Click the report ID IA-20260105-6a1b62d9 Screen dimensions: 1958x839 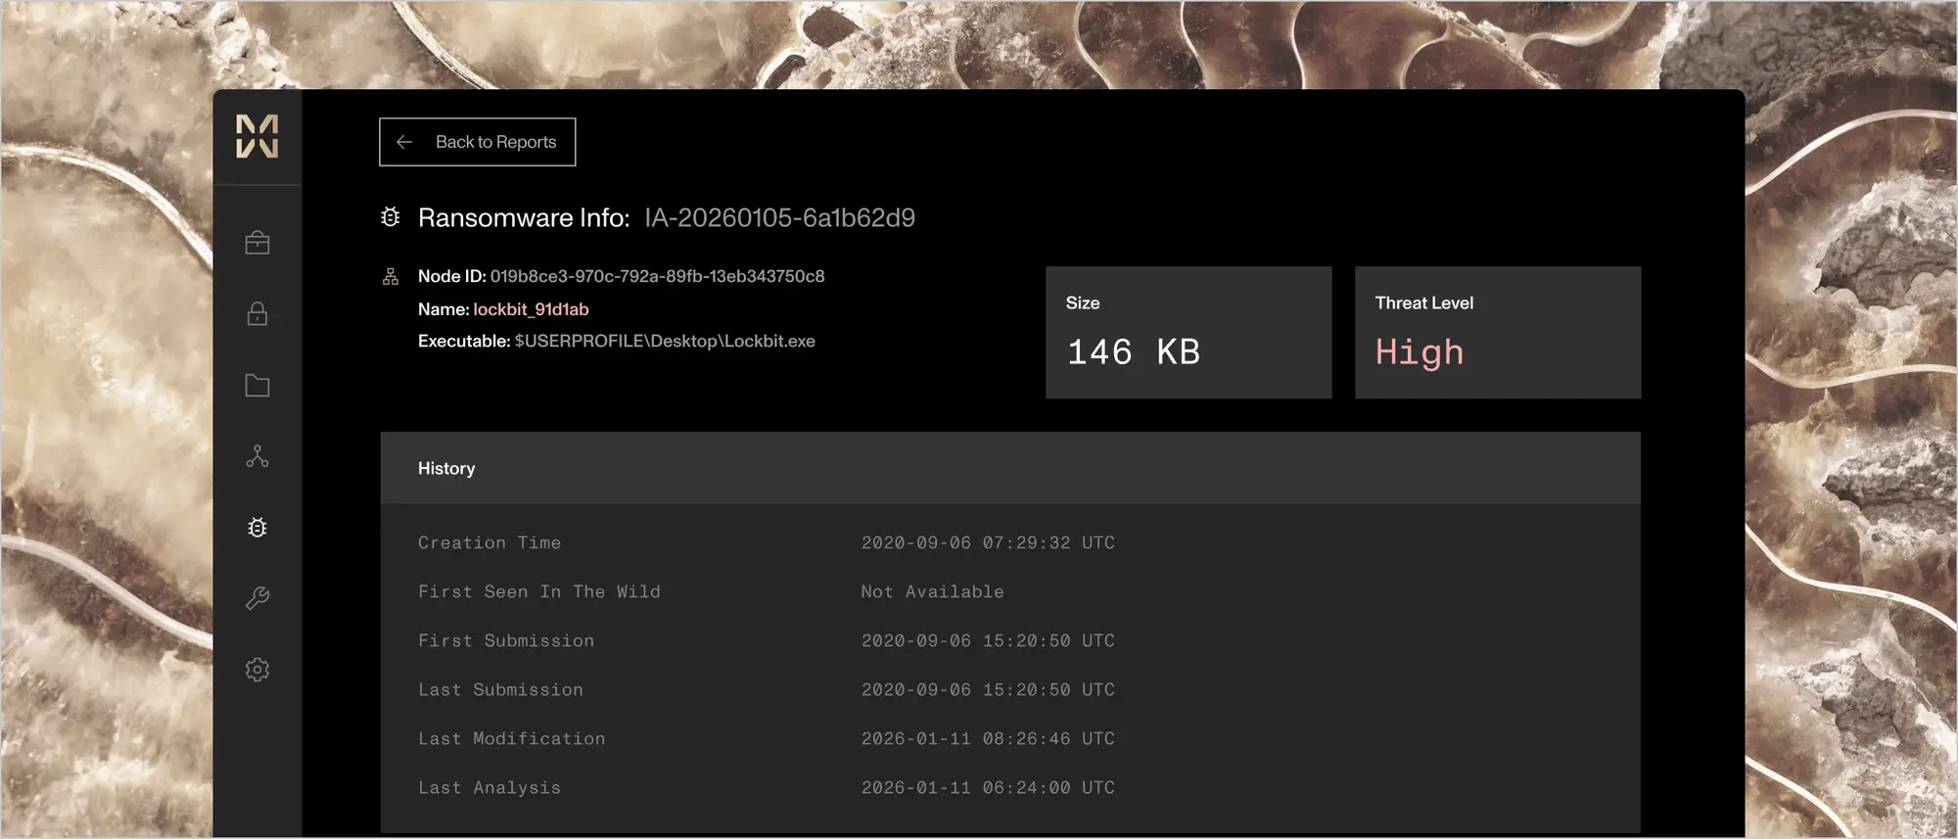[779, 217]
